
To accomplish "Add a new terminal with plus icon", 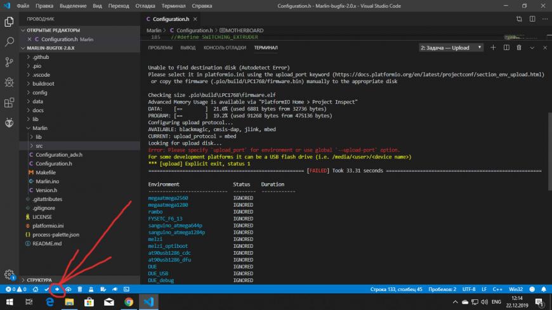I will click(493, 48).
